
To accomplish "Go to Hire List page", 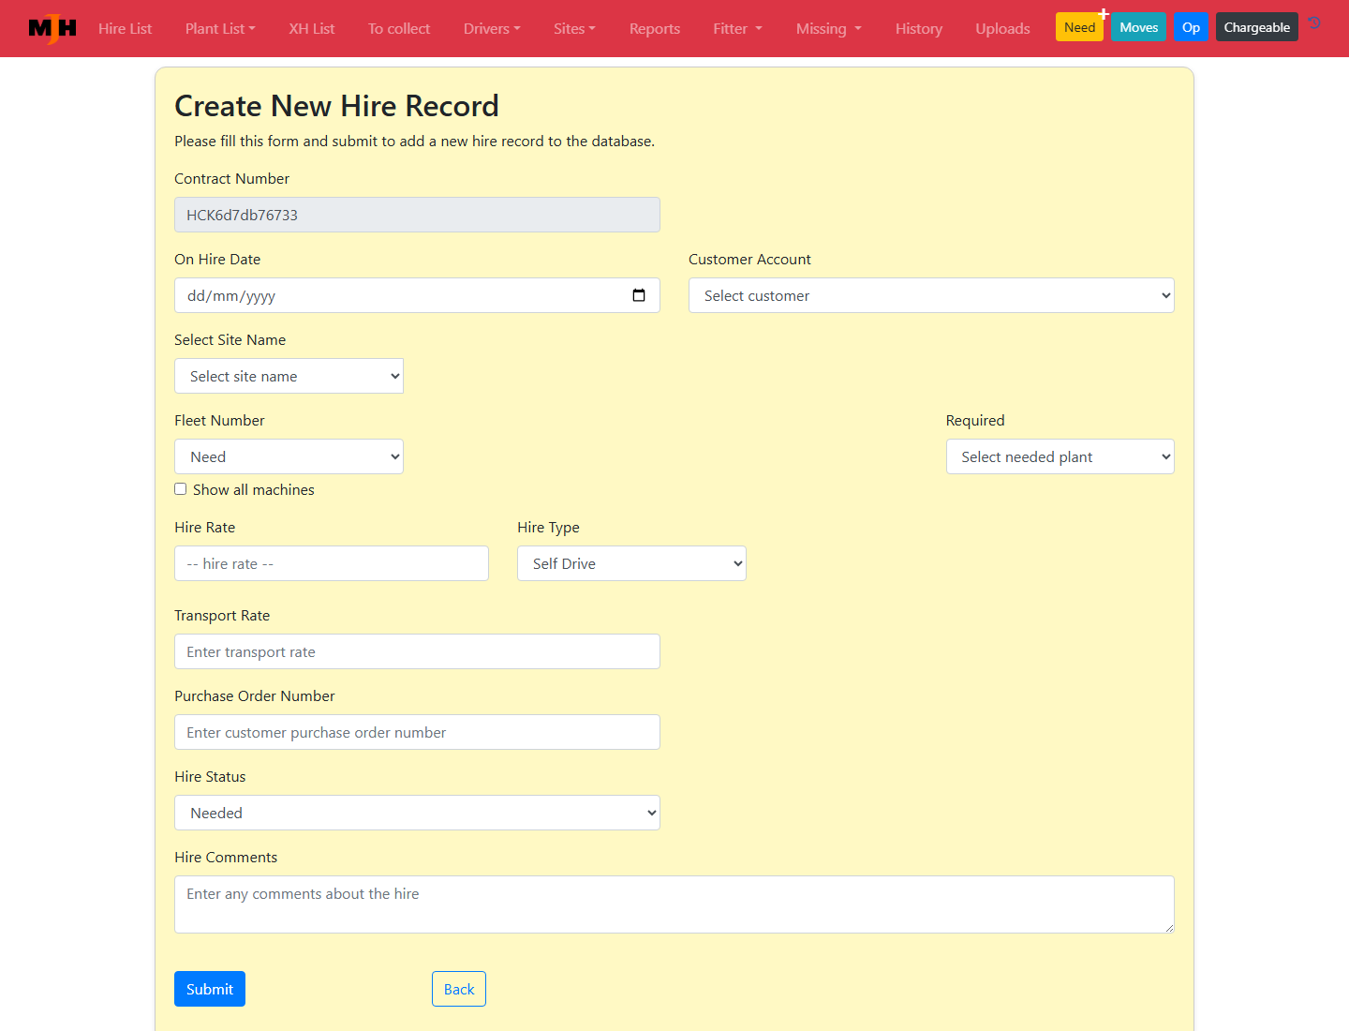I will point(125,29).
